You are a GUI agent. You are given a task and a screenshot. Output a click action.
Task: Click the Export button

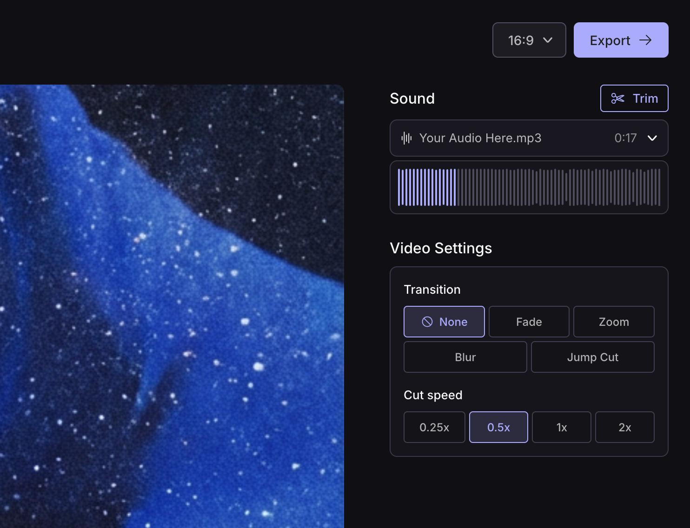621,40
